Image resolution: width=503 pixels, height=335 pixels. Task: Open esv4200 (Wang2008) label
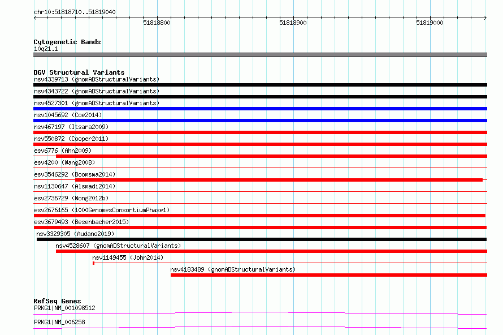click(x=64, y=162)
